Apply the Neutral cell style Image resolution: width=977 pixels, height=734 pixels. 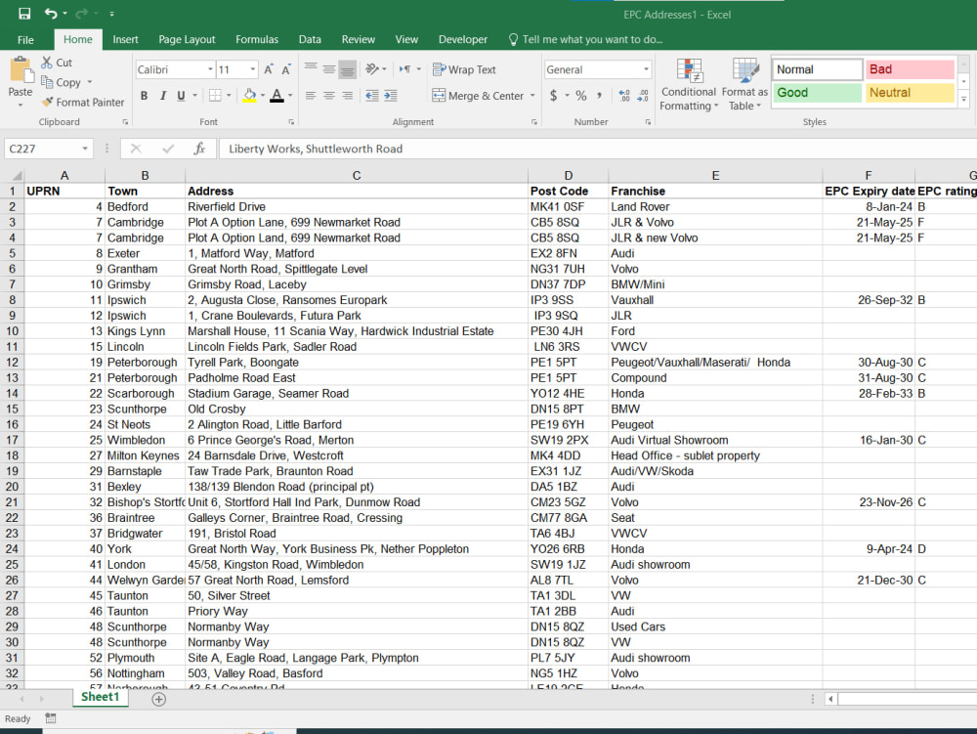coord(910,92)
